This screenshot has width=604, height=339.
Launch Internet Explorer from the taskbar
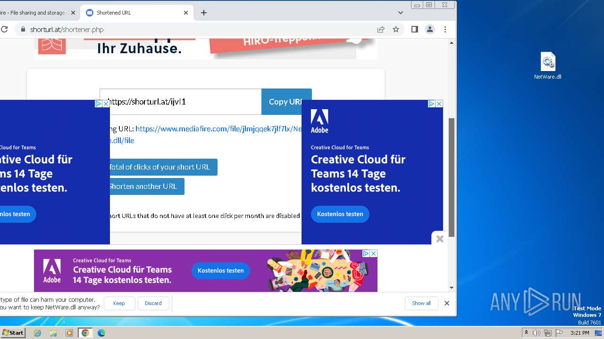[x=38, y=333]
